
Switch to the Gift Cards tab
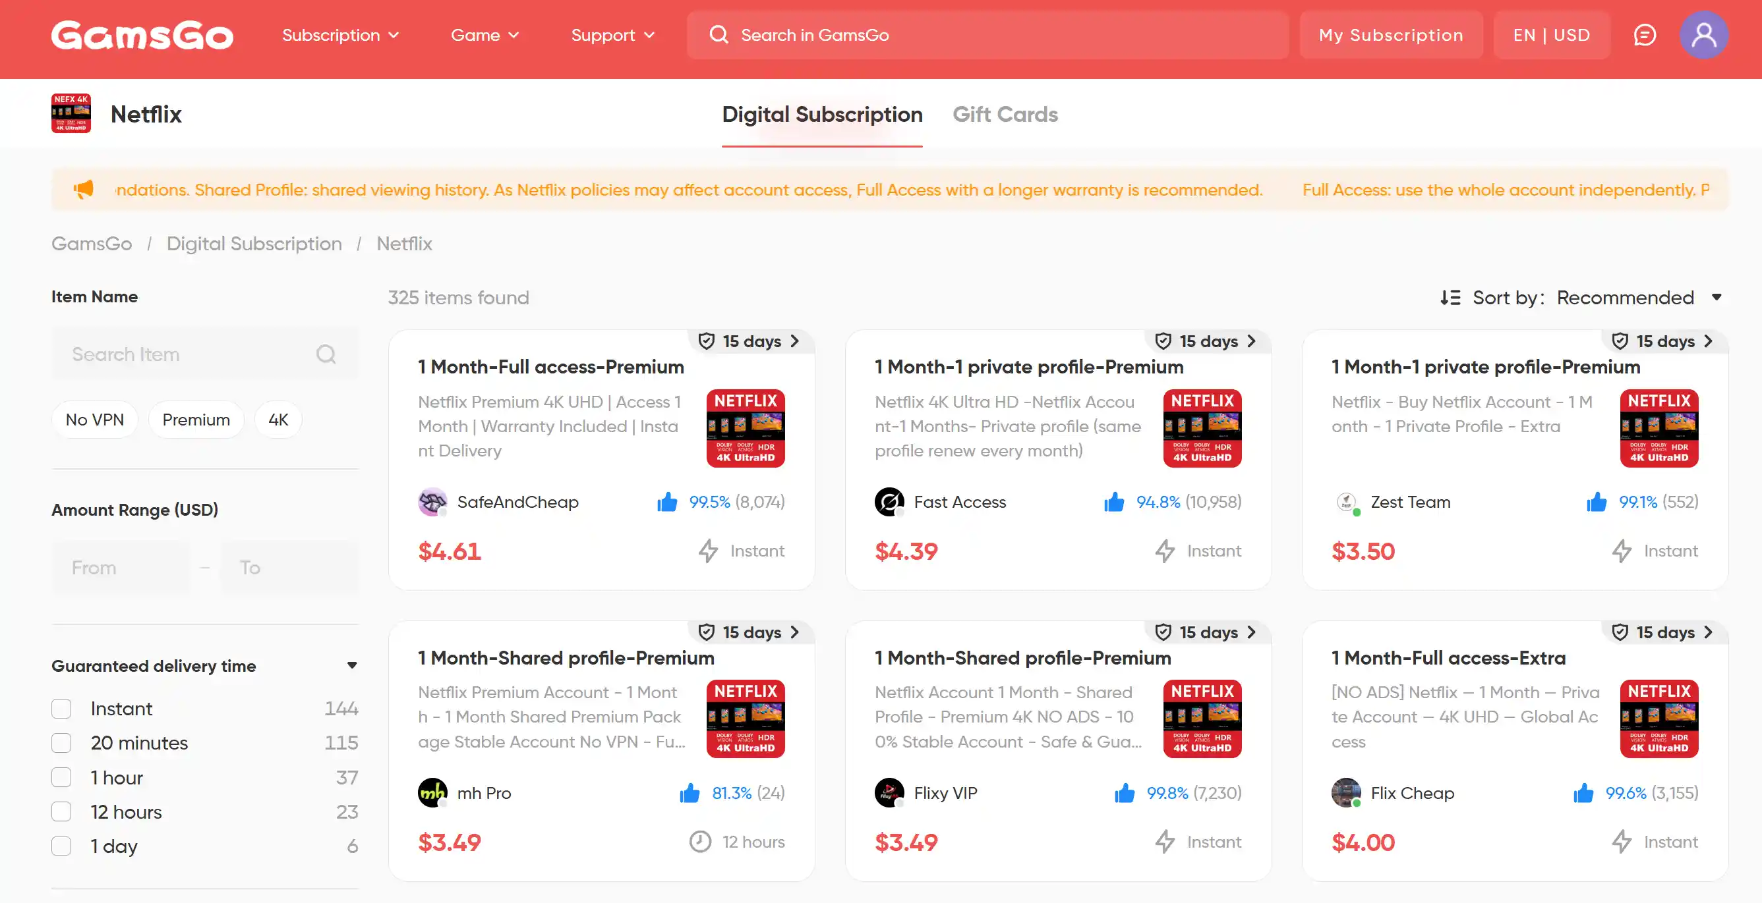pos(1005,114)
